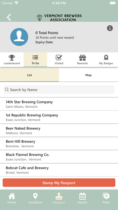The image size is (118, 210).
Task: Select the To Go tab
Action: point(36,60)
